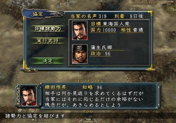Click 織田信長's portrait in the dialogue box
Screen dimensions: 176x123
point(29,96)
